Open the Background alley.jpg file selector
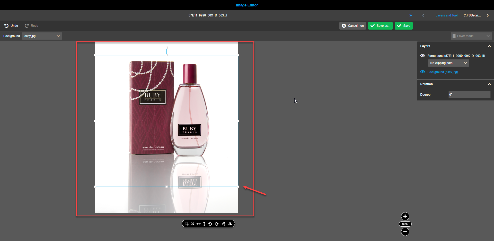This screenshot has height=241, width=494. [x=42, y=36]
